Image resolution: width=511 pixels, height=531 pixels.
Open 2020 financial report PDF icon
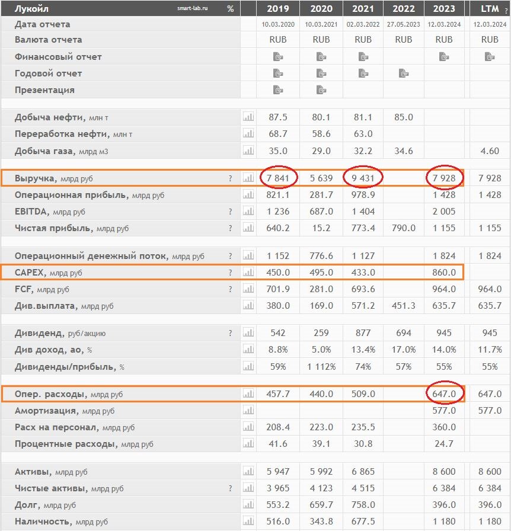pyautogui.click(x=321, y=56)
